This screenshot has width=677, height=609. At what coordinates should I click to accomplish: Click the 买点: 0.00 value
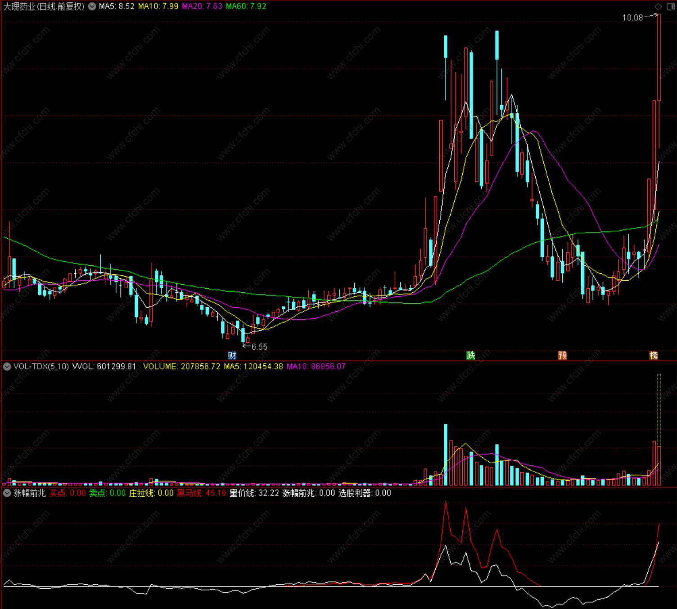click(68, 493)
